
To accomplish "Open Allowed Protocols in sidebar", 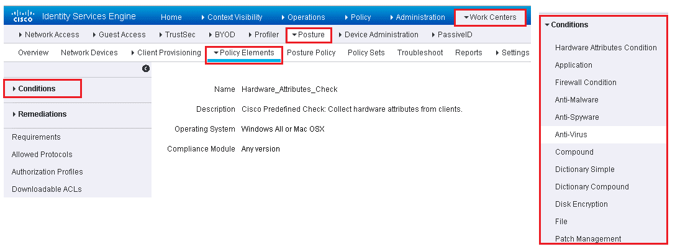I will coord(42,154).
